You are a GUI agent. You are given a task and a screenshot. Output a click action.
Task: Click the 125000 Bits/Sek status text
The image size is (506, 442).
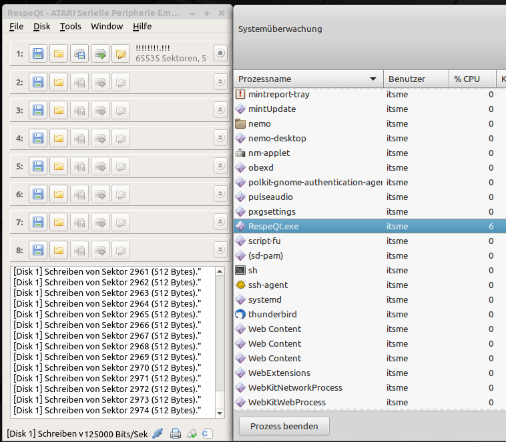[x=116, y=434]
